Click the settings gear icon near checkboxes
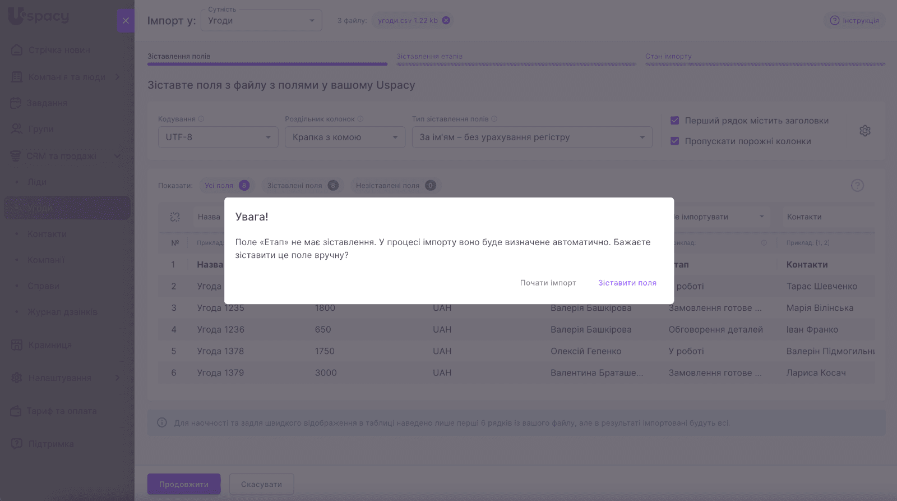Screen dimensions: 897x501 pyautogui.click(x=864, y=131)
